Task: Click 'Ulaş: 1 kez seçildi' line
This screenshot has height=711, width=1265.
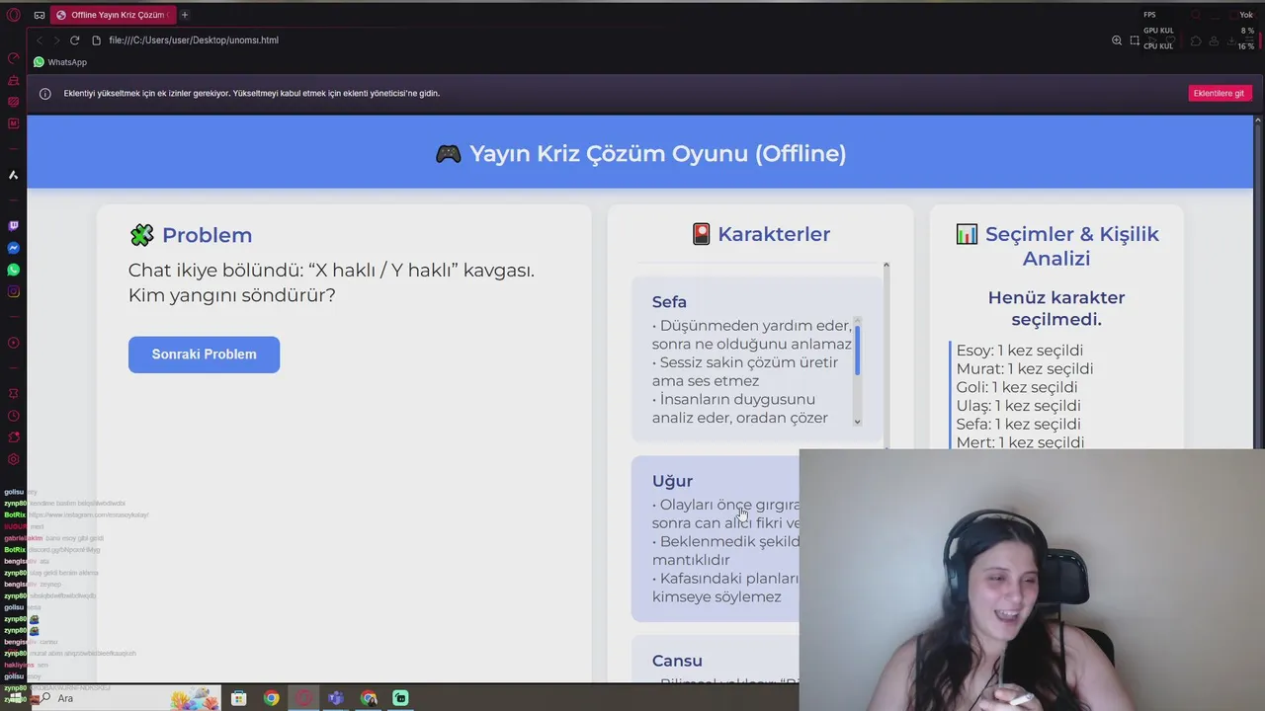Action: 1019,406
